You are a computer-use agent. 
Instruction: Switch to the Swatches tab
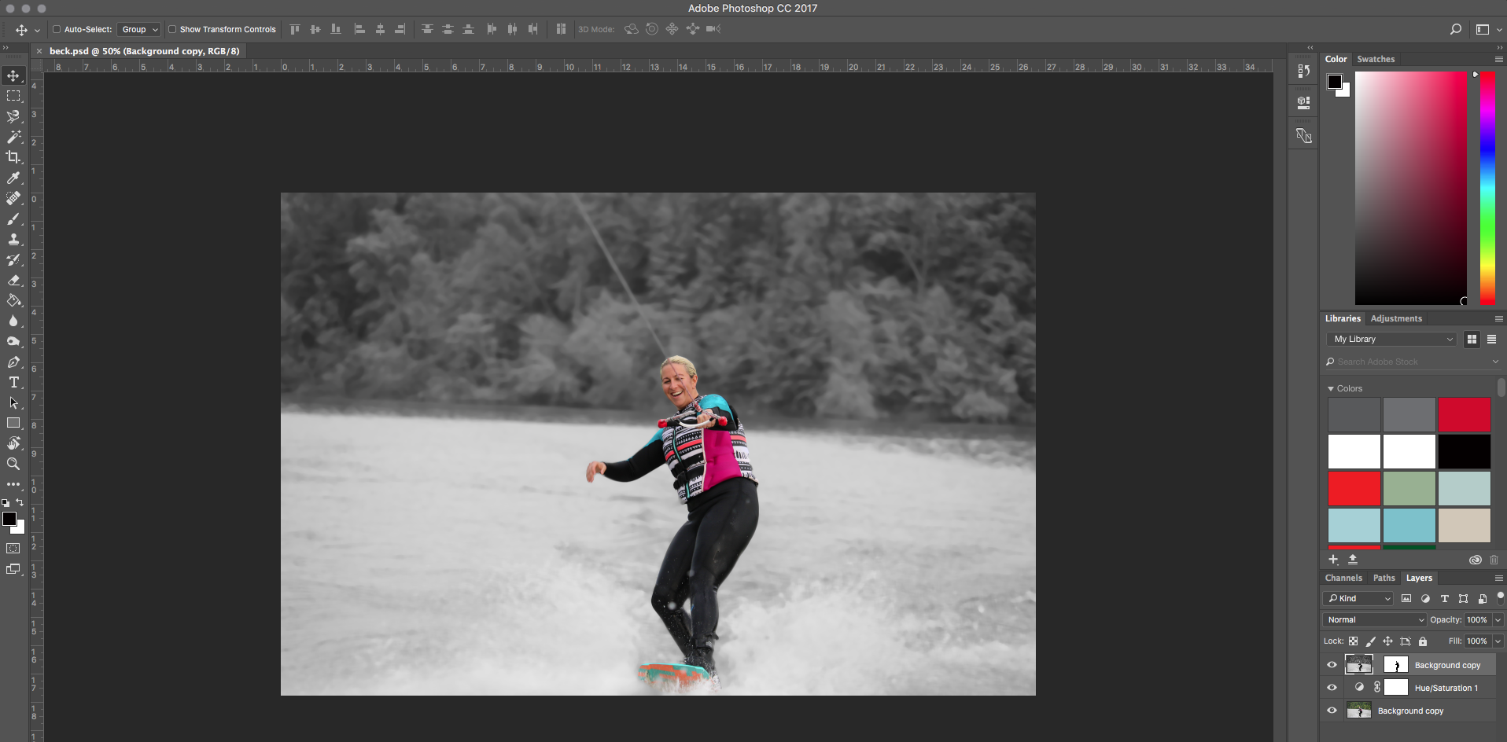(x=1376, y=60)
